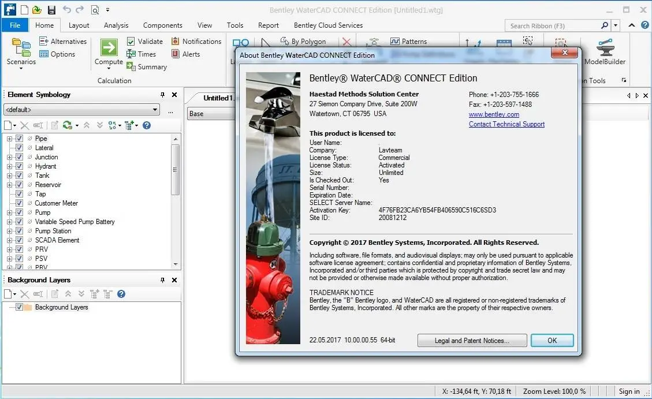Screen dimensions: 652x399
Task: Open Times in Calculation group
Action: (141, 54)
